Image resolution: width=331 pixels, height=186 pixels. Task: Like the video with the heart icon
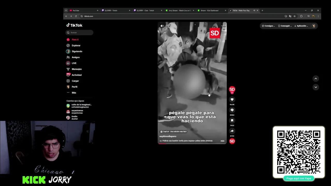point(232,99)
